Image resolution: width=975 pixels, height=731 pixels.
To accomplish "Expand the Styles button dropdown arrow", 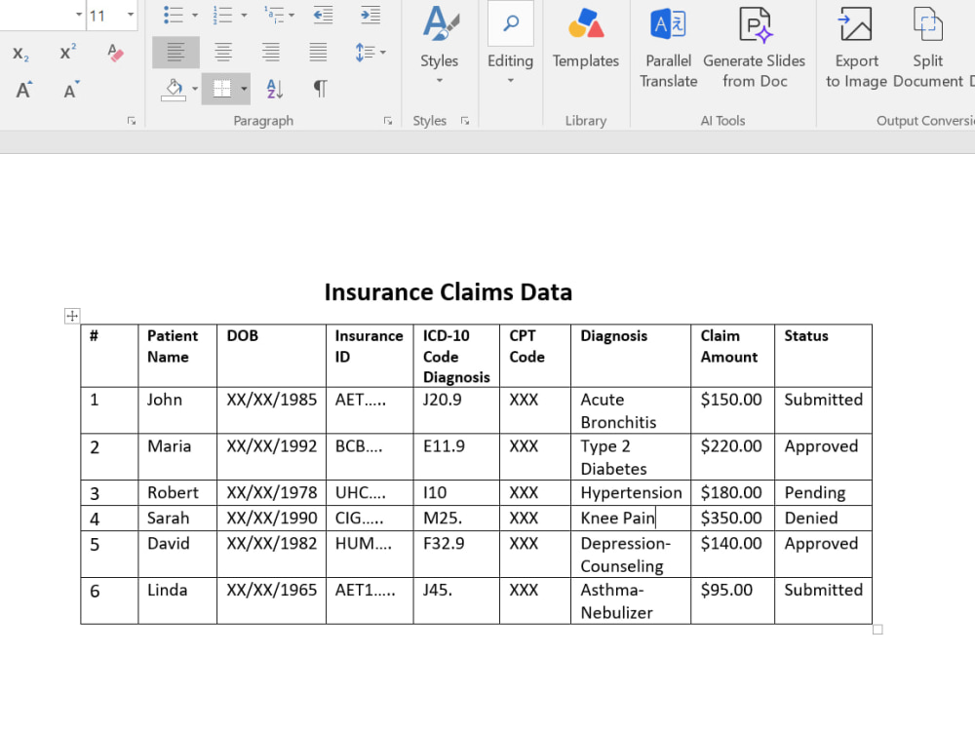I will click(x=439, y=80).
